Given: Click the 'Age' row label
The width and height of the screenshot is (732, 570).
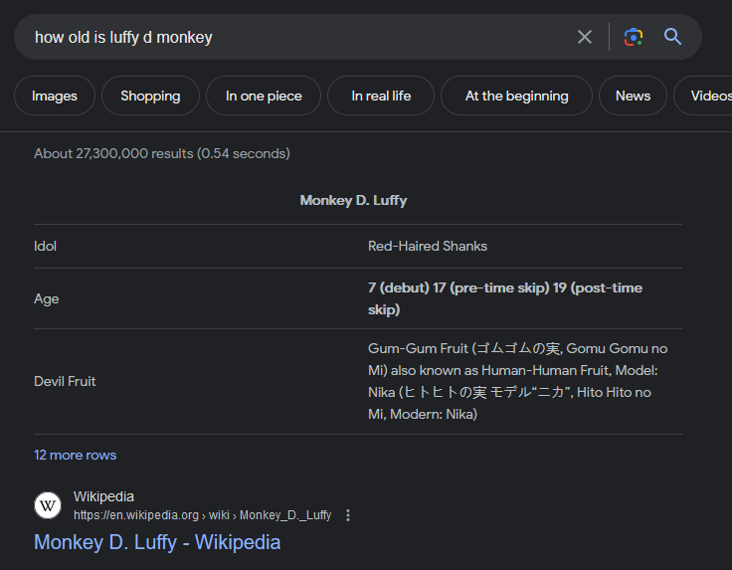Looking at the screenshot, I should (x=46, y=298).
